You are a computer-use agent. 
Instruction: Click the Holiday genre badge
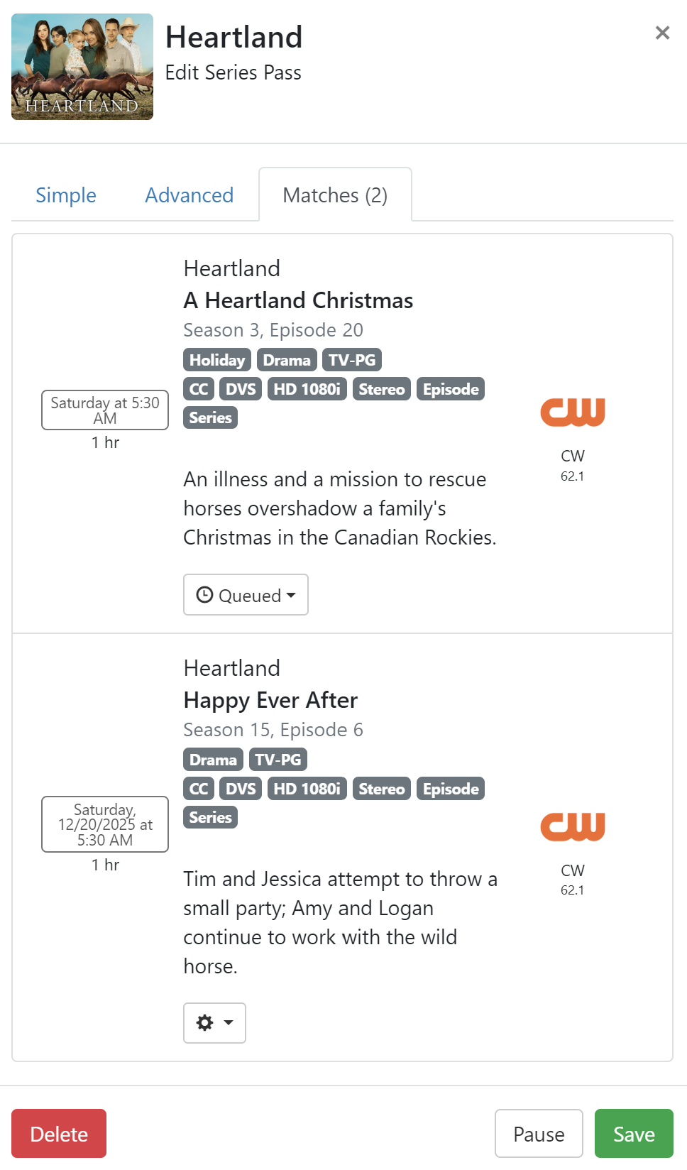(x=217, y=360)
